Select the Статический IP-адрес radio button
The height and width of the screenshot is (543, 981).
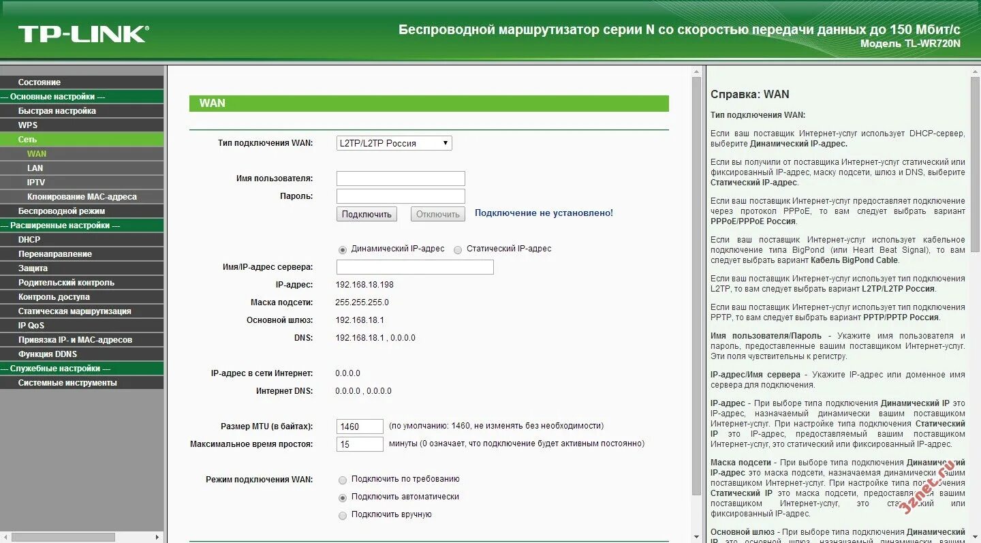point(458,250)
